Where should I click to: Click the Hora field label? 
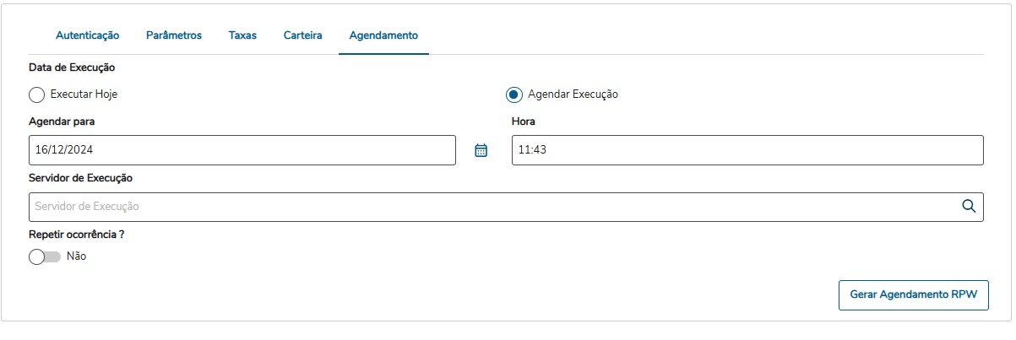[524, 121]
